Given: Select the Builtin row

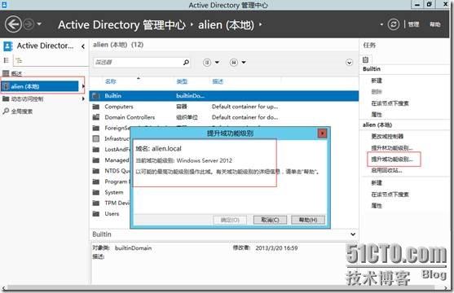Looking at the screenshot, I should pos(224,96).
